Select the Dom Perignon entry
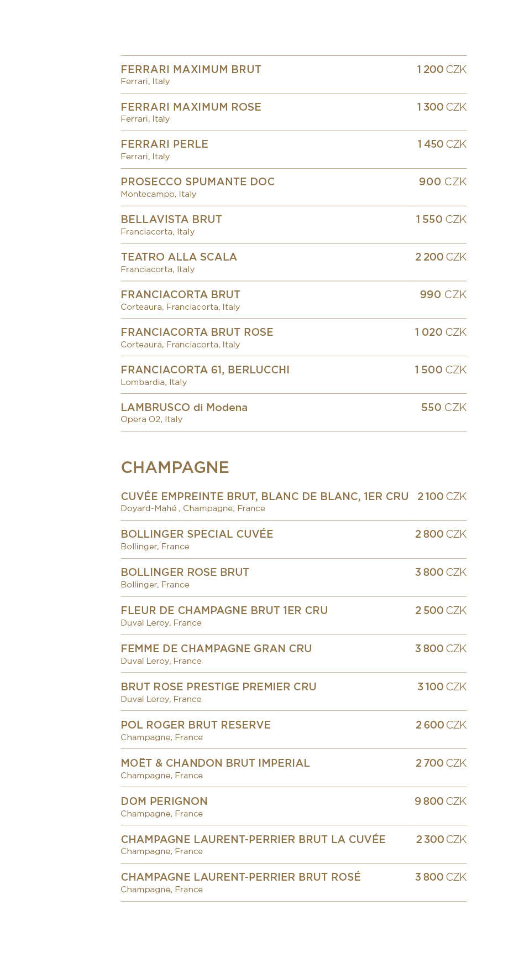This screenshot has height=957, width=519. (293, 807)
